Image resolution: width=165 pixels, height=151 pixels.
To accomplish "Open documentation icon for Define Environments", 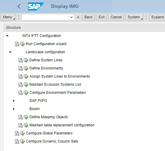I will pos(21,69).
